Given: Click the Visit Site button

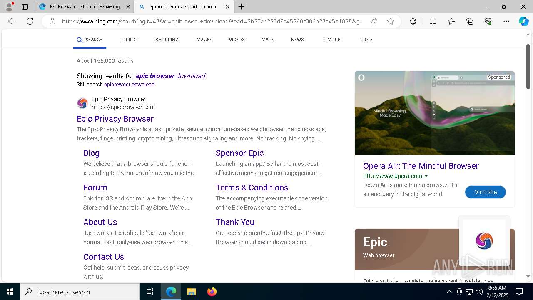Looking at the screenshot, I should pos(486,192).
